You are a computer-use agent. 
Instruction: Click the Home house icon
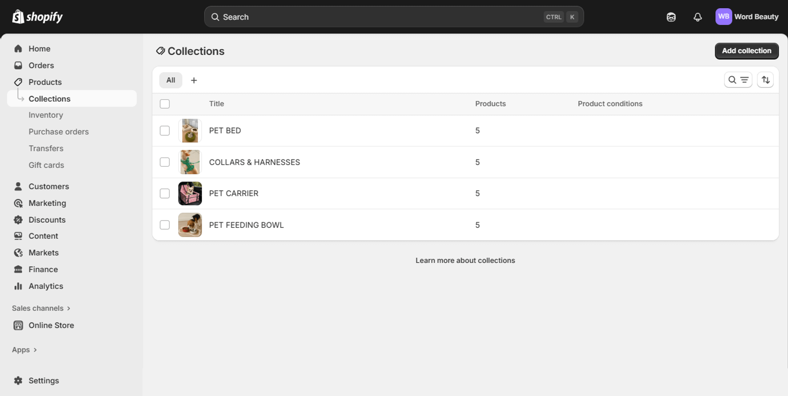click(x=18, y=49)
